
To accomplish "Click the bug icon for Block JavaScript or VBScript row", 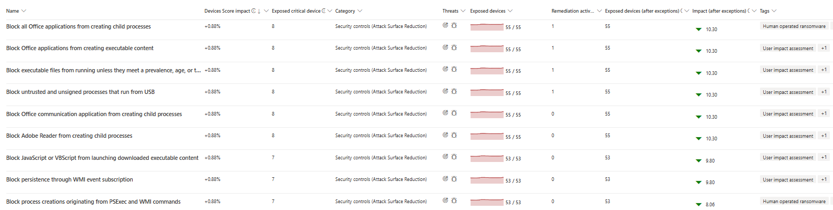I will [x=454, y=157].
